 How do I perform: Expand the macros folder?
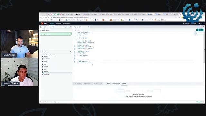point(44,62)
